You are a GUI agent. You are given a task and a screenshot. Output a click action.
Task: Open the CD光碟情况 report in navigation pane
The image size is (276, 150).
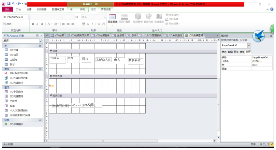[x=16, y=124]
